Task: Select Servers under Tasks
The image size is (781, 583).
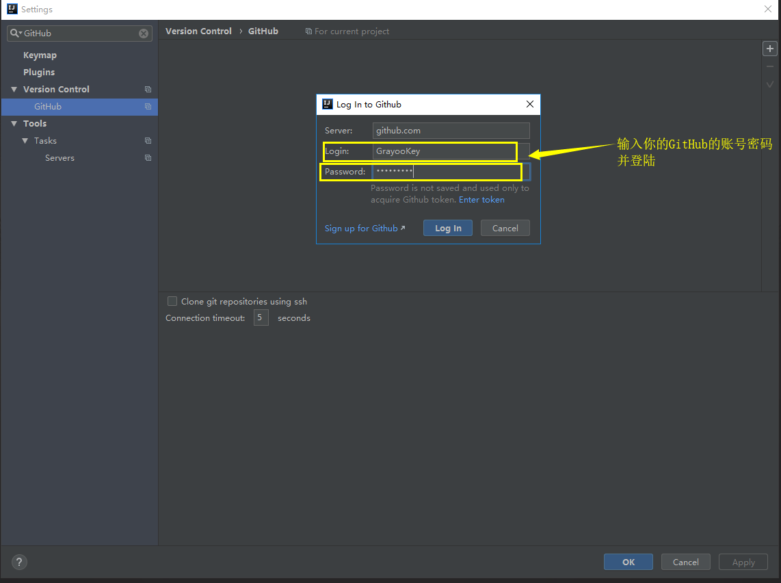Action: coord(59,158)
